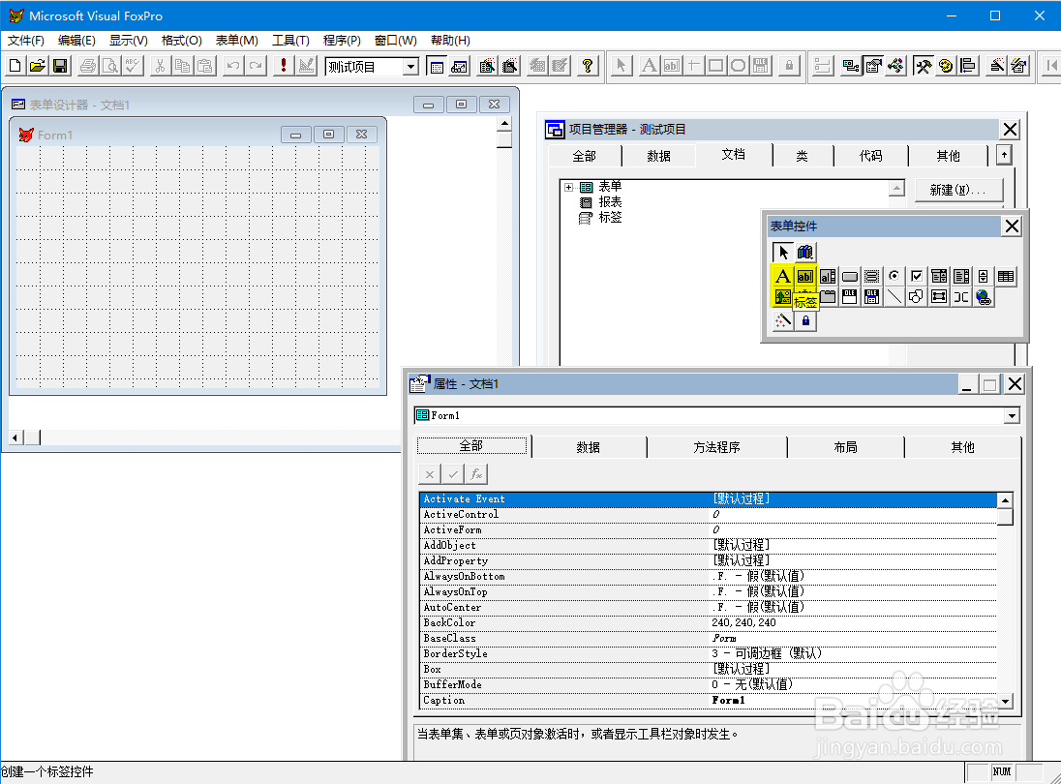Select the Caption property row

708,700
